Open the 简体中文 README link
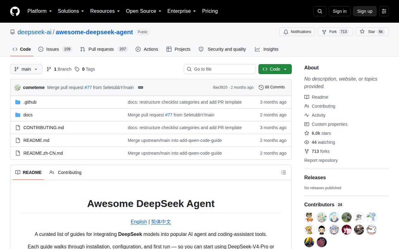 tap(161, 222)
